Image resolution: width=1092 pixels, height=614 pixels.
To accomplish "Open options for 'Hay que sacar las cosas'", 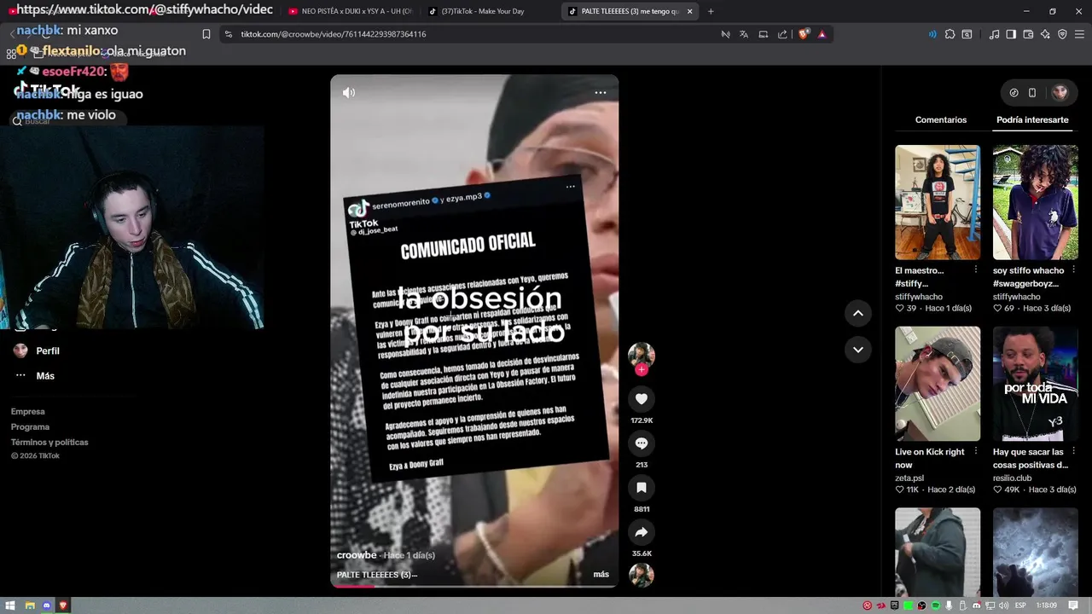I will [x=1073, y=451].
